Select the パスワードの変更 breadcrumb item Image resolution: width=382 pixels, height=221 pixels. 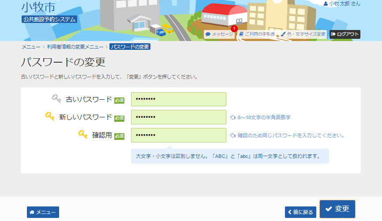(130, 47)
